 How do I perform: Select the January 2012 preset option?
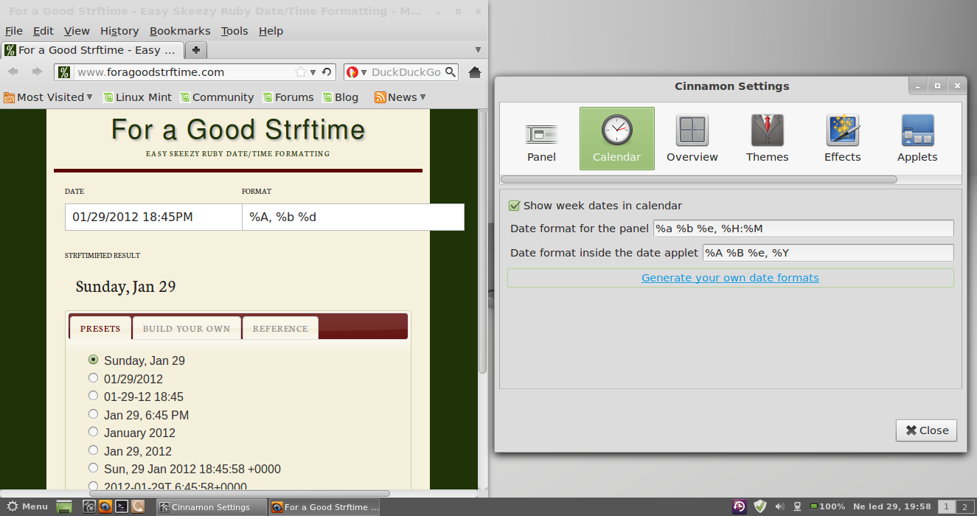click(x=93, y=432)
